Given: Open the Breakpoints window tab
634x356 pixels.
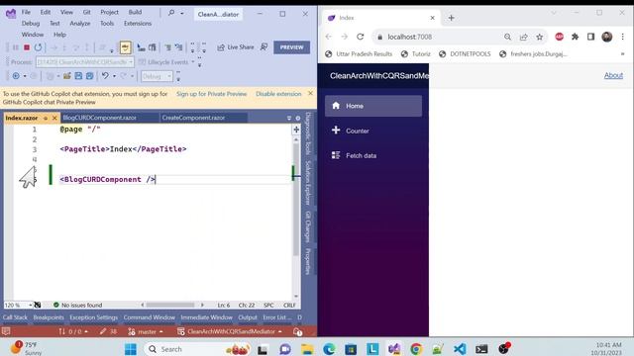Looking at the screenshot, I should [x=49, y=317].
